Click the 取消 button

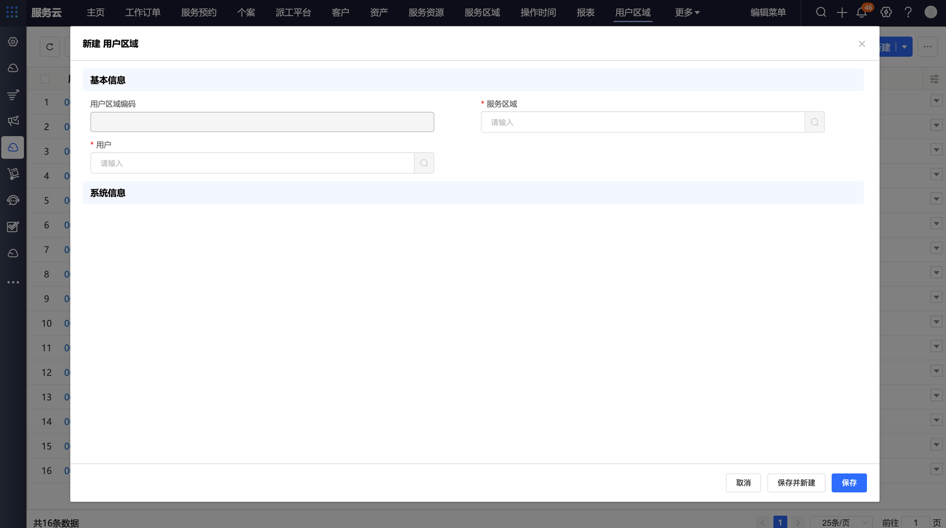click(743, 483)
